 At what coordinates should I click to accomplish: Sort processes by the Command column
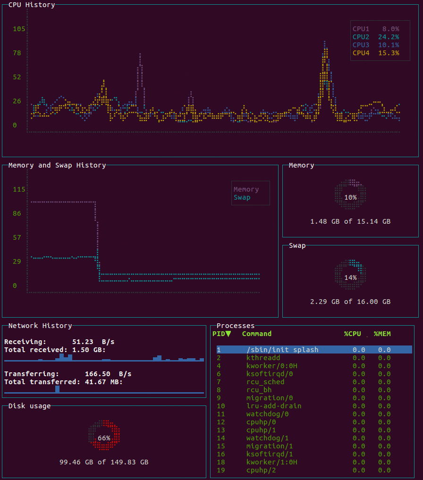(x=256, y=334)
